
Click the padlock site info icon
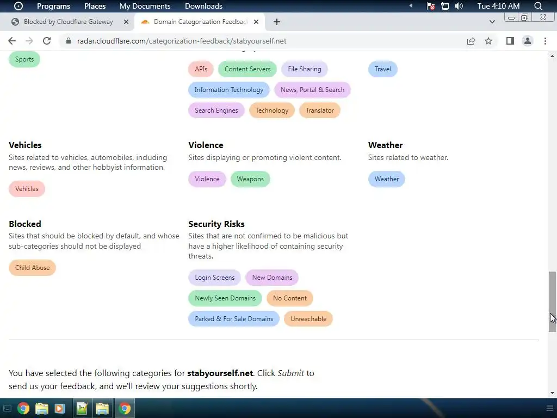point(69,41)
